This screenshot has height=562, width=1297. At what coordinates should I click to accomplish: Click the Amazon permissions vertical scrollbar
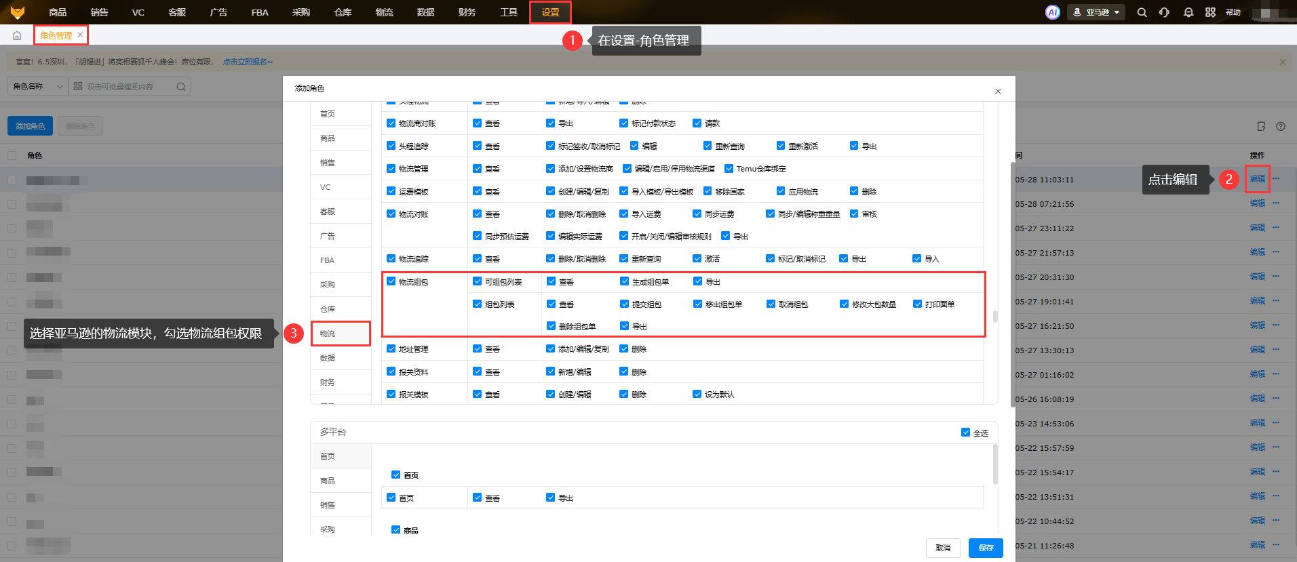click(x=995, y=317)
